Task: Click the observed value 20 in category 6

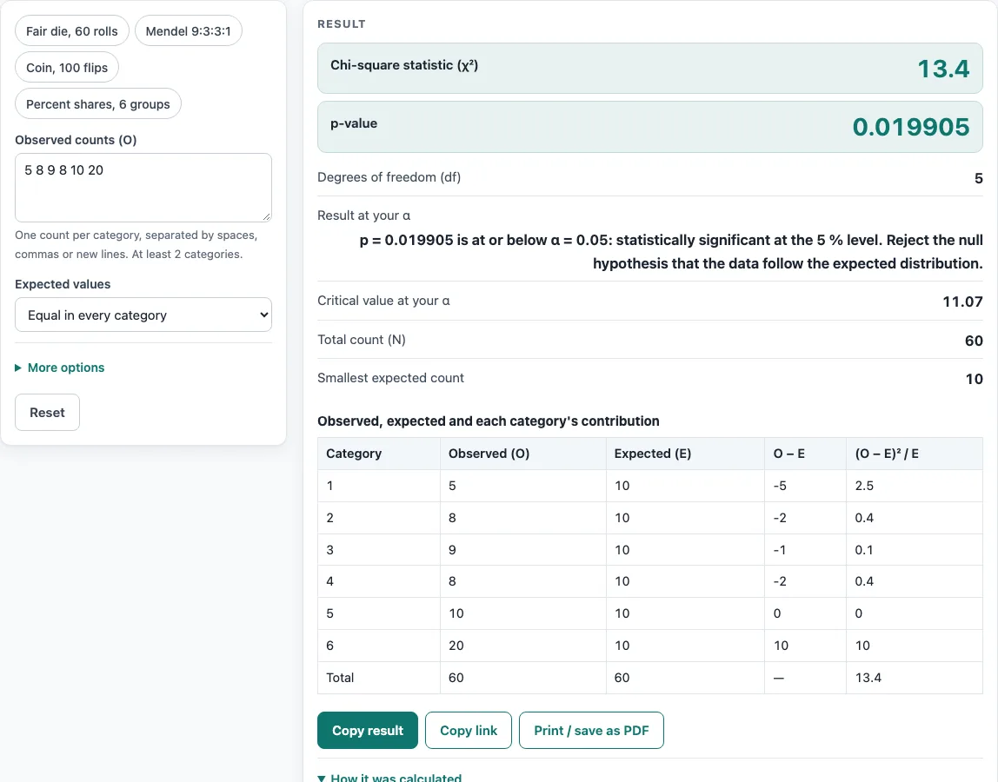Action: (456, 646)
